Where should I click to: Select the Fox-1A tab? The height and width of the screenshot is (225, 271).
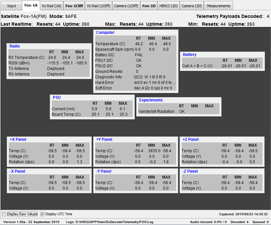click(31, 5)
